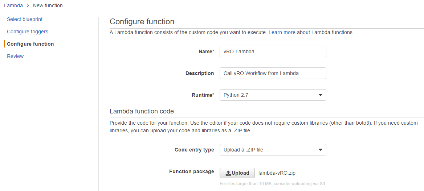Click the Function package label
Viewport: 424px width, 191px height.
[191, 171]
